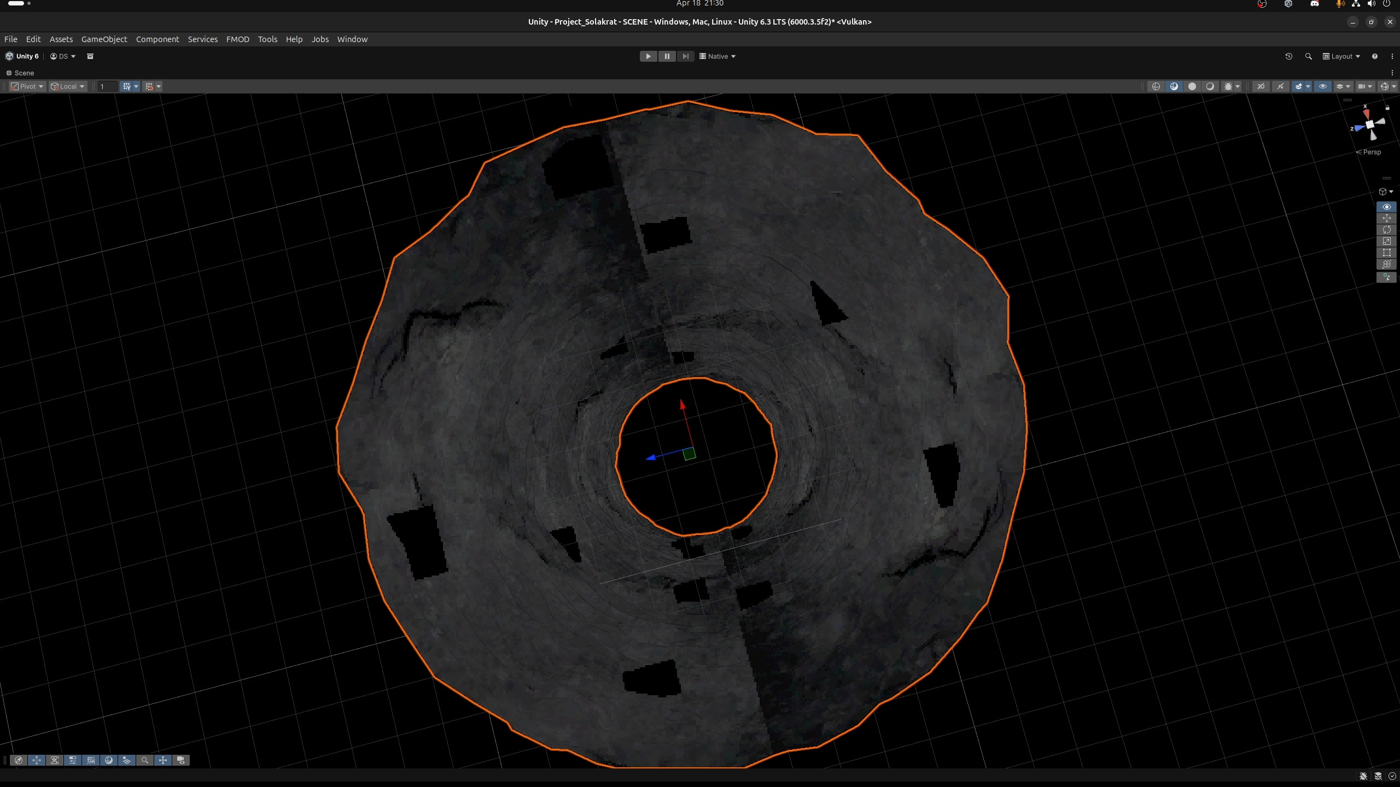Image resolution: width=1400 pixels, height=787 pixels.
Task: Toggle snap increment button
Action: click(x=149, y=86)
